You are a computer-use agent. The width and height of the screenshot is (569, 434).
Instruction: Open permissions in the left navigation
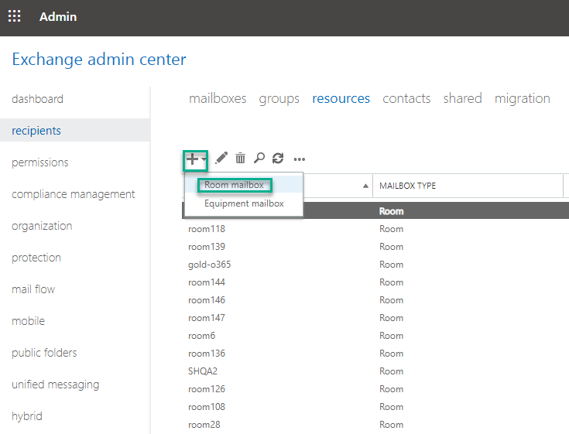pyautogui.click(x=40, y=162)
